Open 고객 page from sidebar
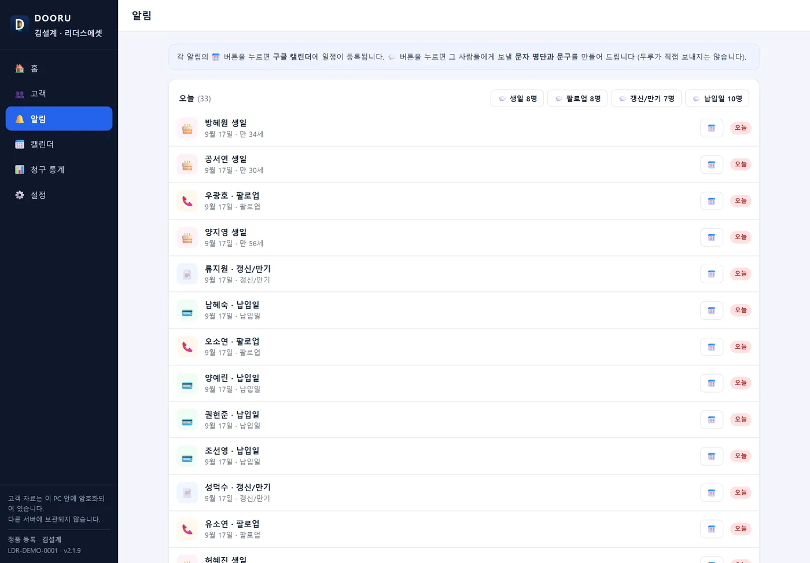The height and width of the screenshot is (563, 810). pos(59,94)
